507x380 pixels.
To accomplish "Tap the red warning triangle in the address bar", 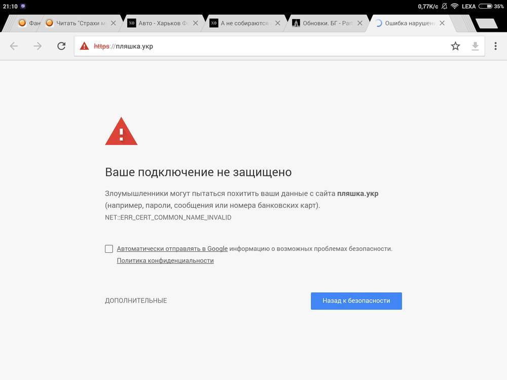I will 84,46.
